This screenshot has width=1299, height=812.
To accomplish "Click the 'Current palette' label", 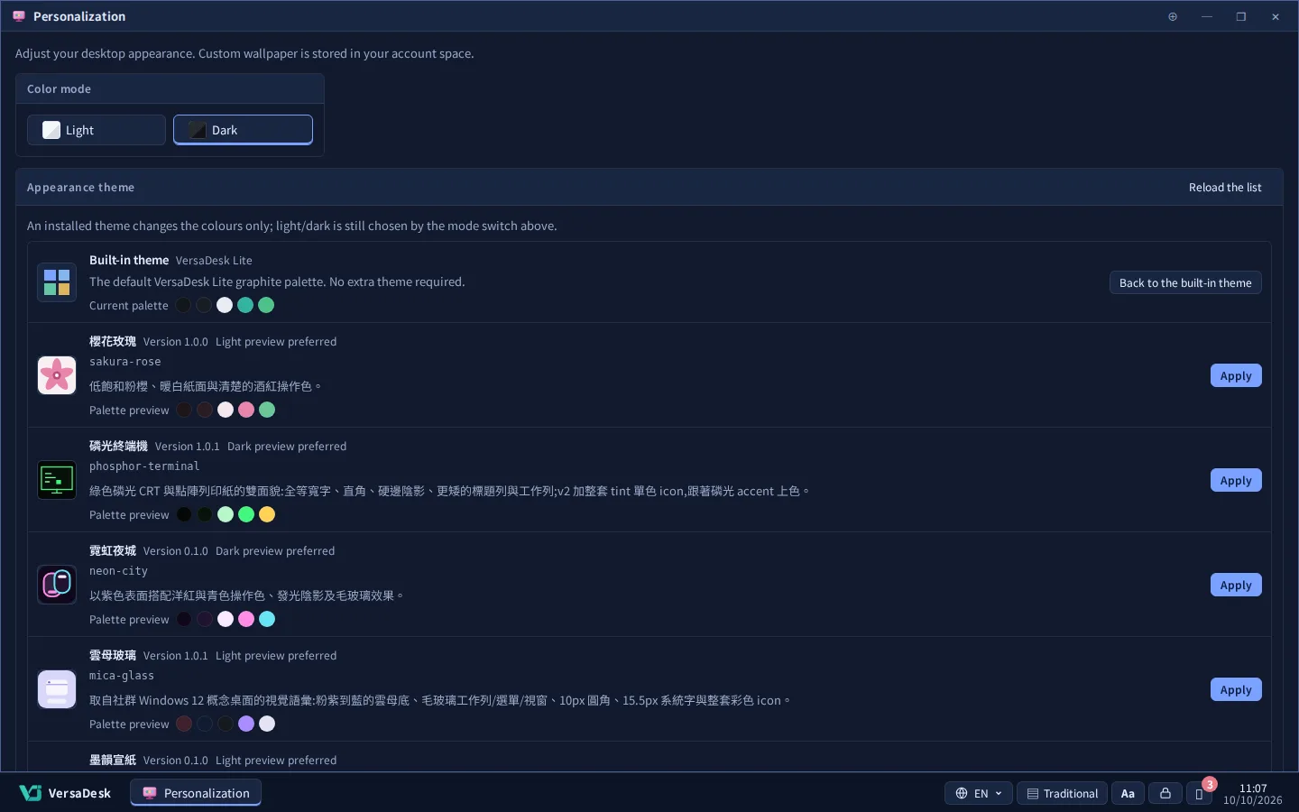I will tap(129, 306).
